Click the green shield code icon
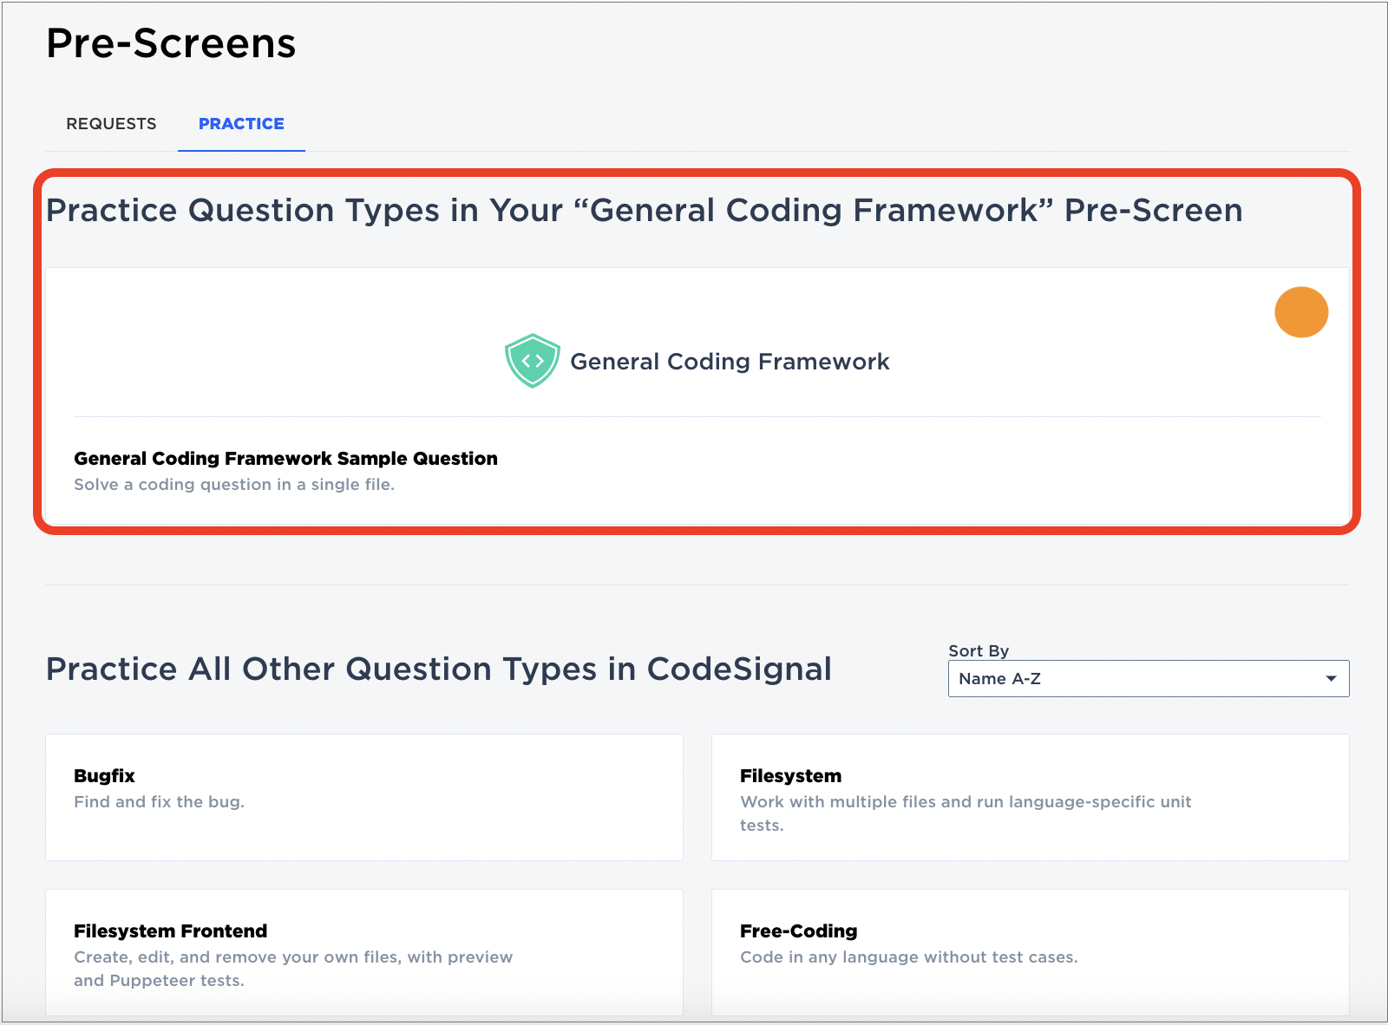The image size is (1388, 1025). point(532,361)
